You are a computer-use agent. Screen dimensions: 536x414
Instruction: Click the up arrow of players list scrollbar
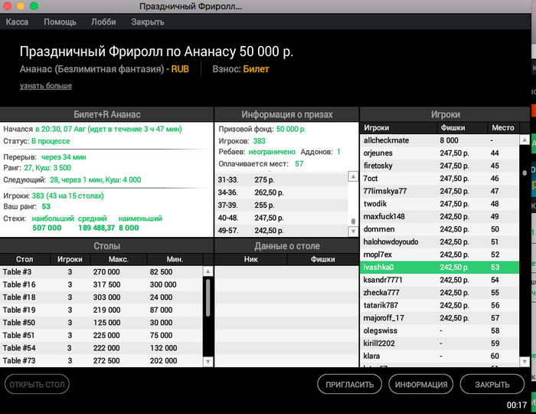pos(525,140)
